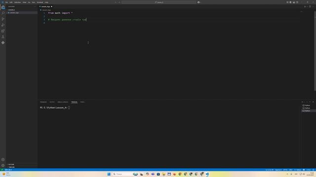This screenshot has width=316, height=177.
Task: Toggle the primary side bar layout icon
Action: pyautogui.click(x=291, y=2)
